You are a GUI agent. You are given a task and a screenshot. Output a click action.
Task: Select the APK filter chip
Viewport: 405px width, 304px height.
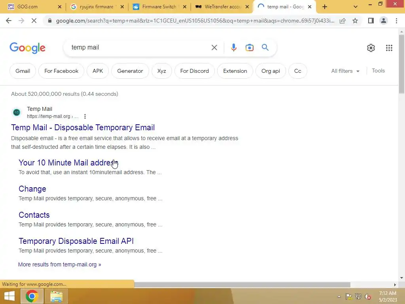click(x=98, y=71)
